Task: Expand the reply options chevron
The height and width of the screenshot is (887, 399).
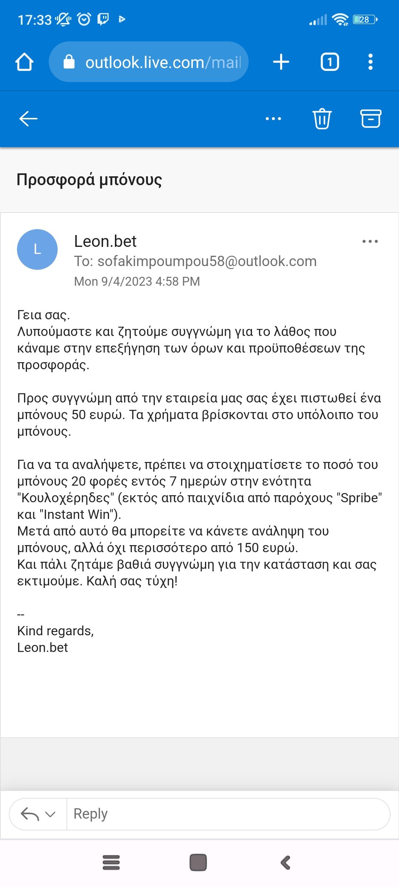Action: coord(50,814)
